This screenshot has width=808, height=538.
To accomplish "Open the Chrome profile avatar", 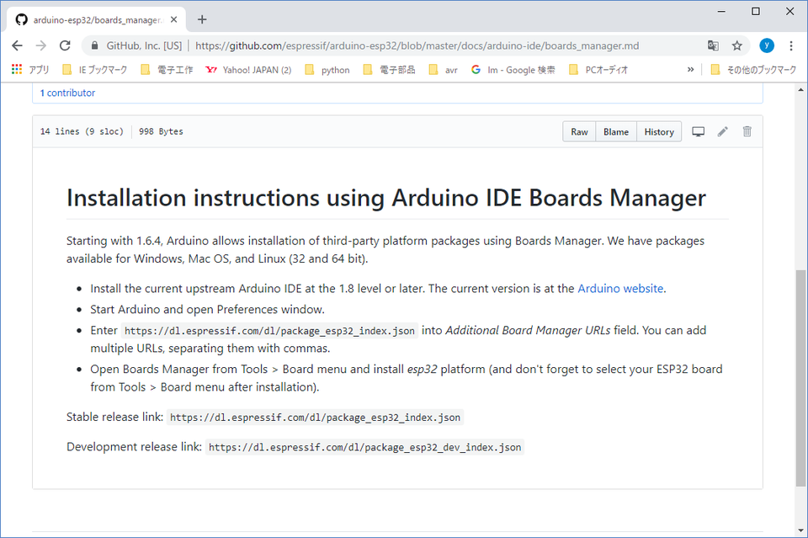I will pos(766,45).
